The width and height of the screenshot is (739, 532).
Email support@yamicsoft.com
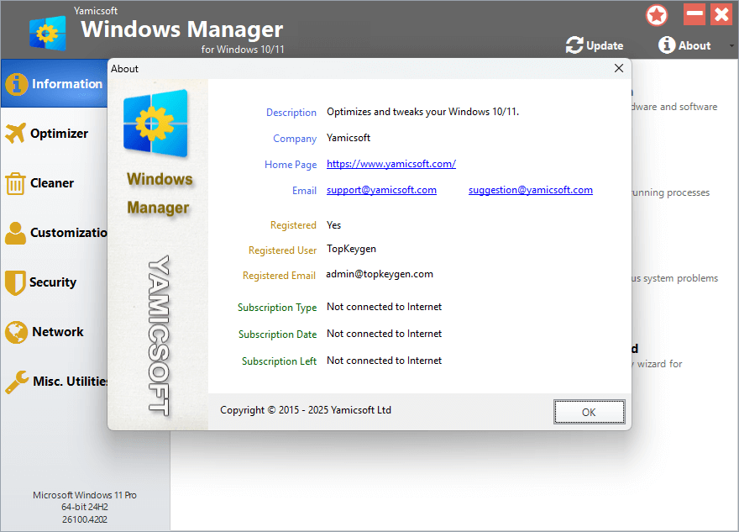381,190
